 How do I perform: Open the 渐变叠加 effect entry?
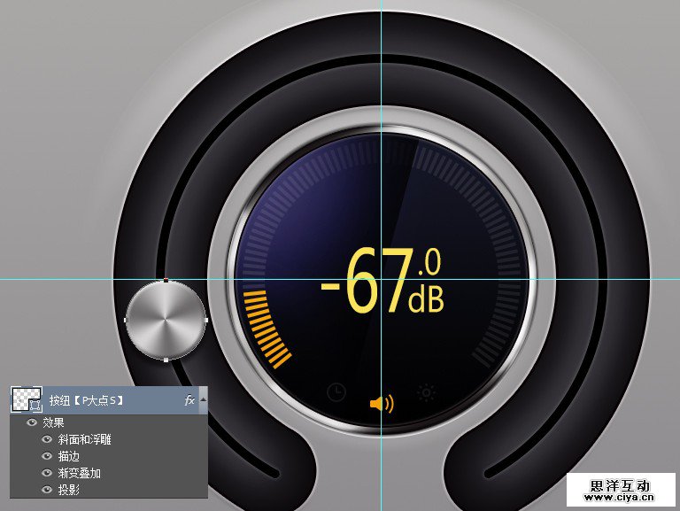point(80,473)
